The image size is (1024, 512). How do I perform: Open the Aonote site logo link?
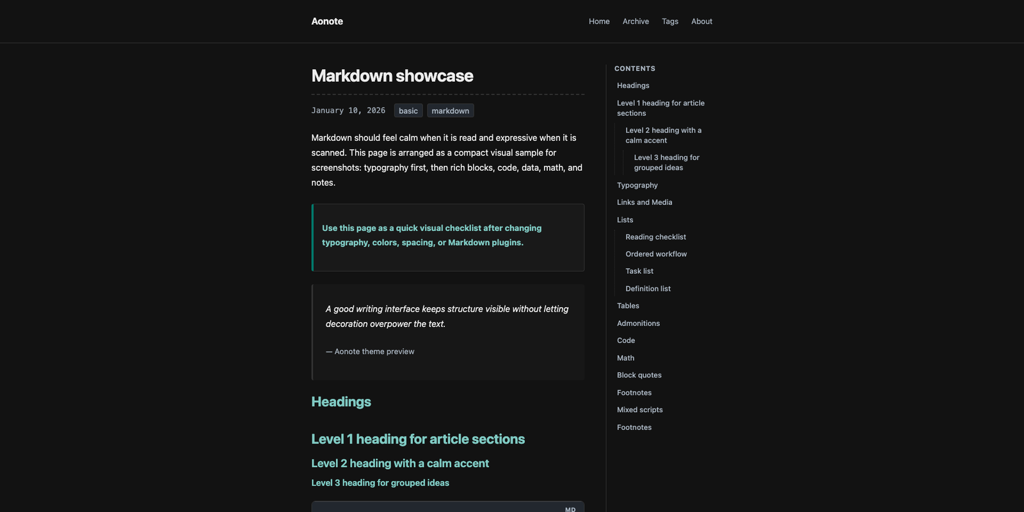tap(327, 21)
